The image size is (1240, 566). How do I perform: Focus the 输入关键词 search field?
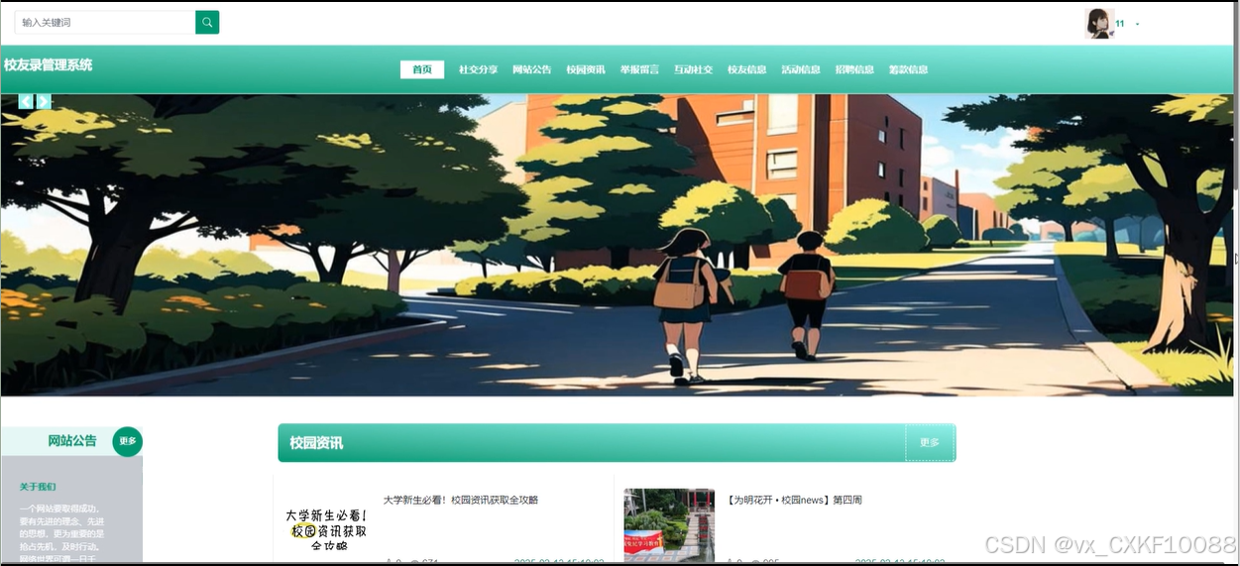(105, 22)
